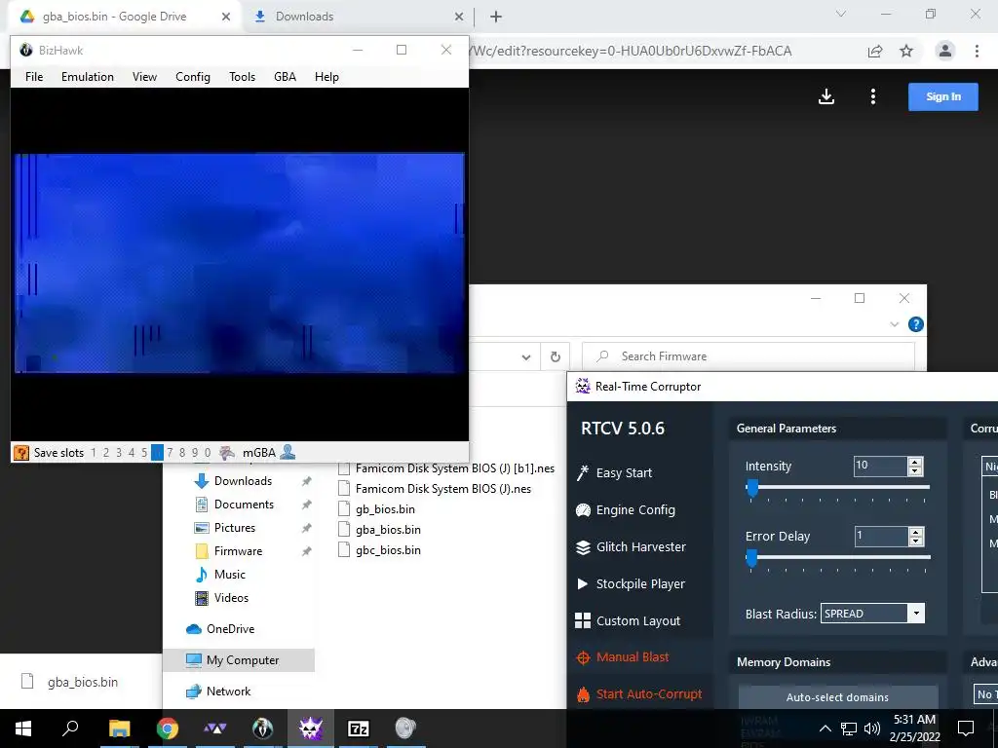Select save slot 9 in BizHawk
Screen dimensions: 998x748
tap(195, 453)
